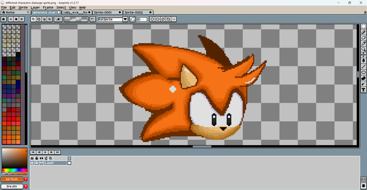Open the Select menu

pyautogui.click(x=61, y=7)
